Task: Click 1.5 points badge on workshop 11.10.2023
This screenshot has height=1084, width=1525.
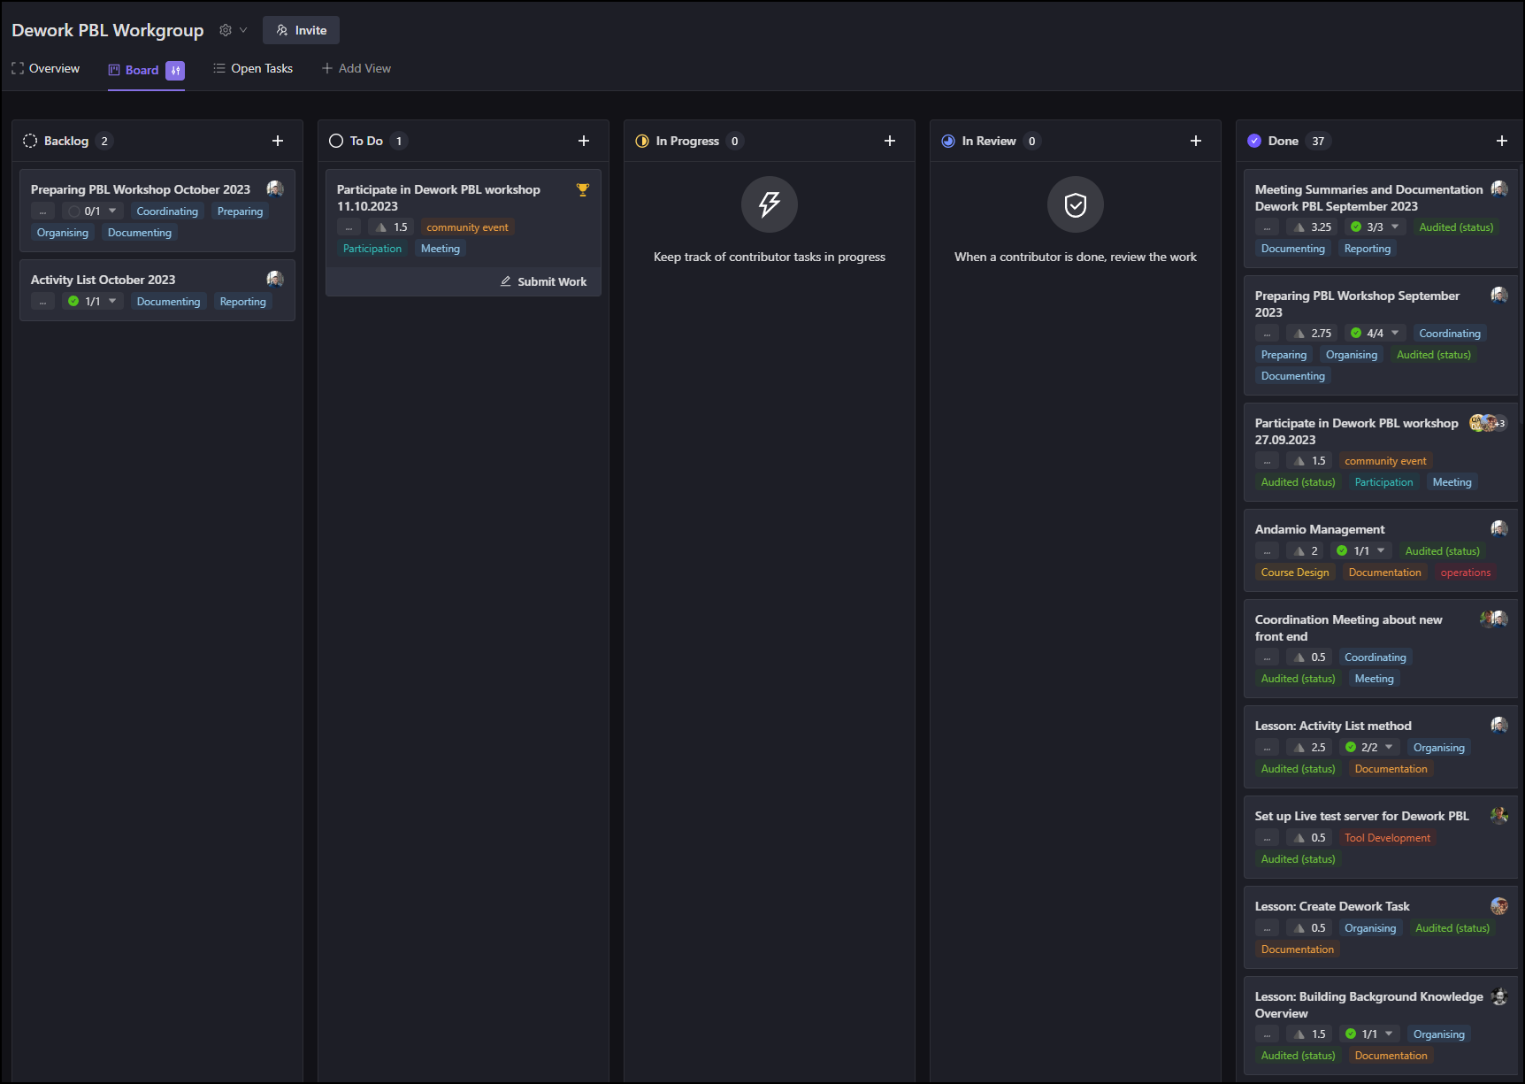Action: point(392,227)
